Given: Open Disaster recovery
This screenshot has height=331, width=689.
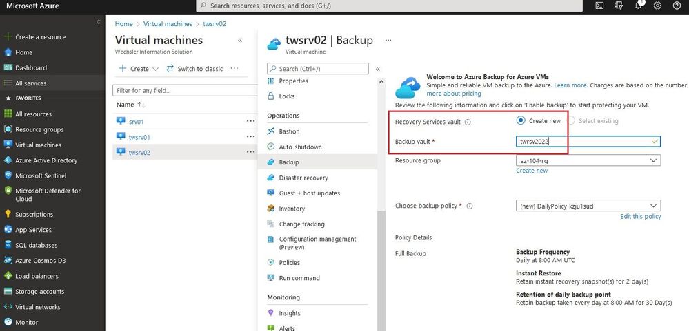Looking at the screenshot, I should (x=303, y=178).
